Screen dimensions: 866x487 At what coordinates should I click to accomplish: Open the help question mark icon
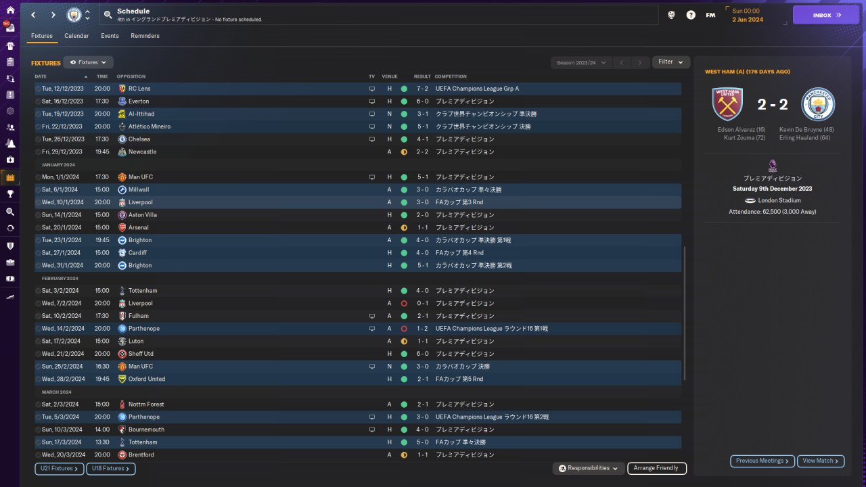(691, 15)
